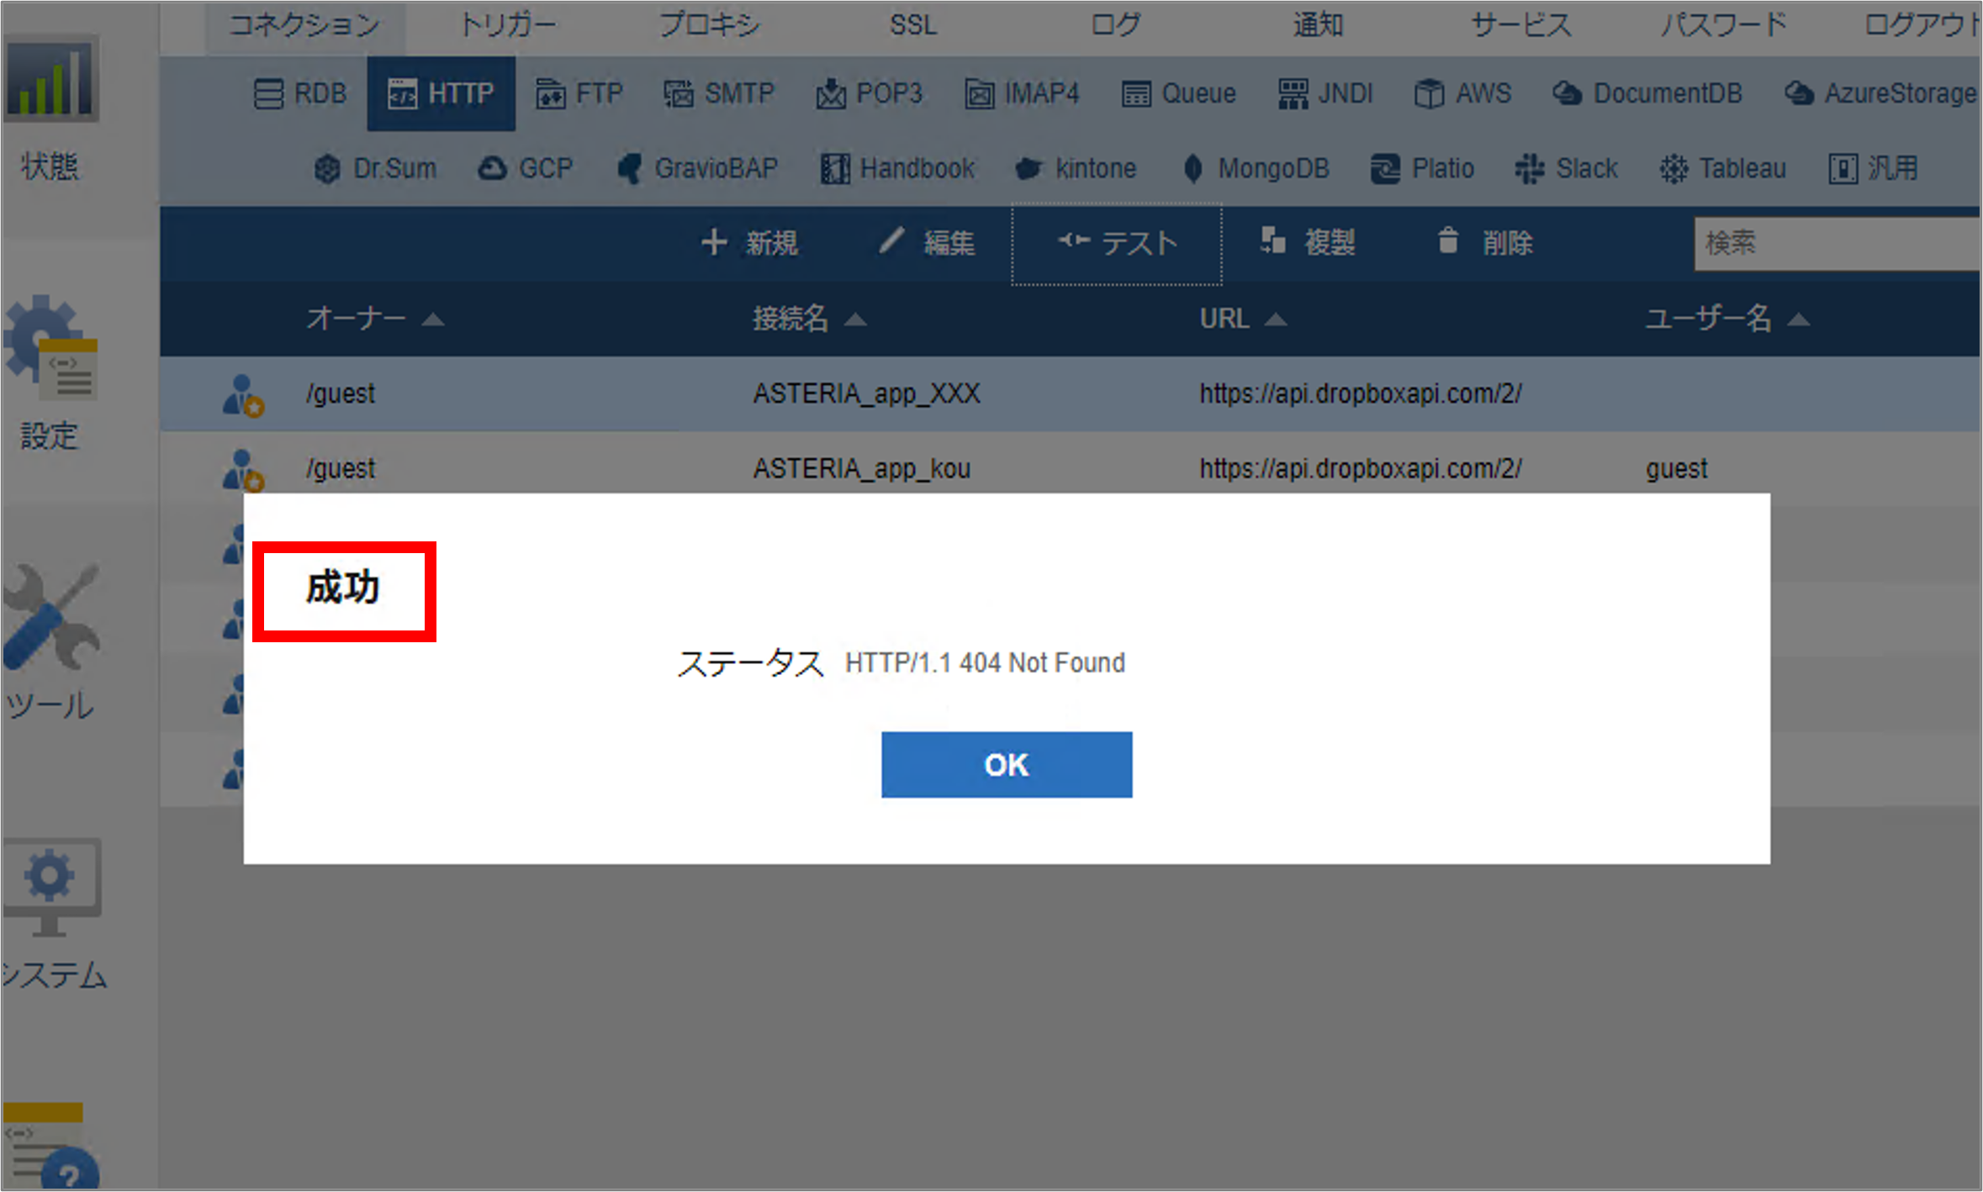
Task: Click the ログアウト logout link
Action: (1921, 25)
